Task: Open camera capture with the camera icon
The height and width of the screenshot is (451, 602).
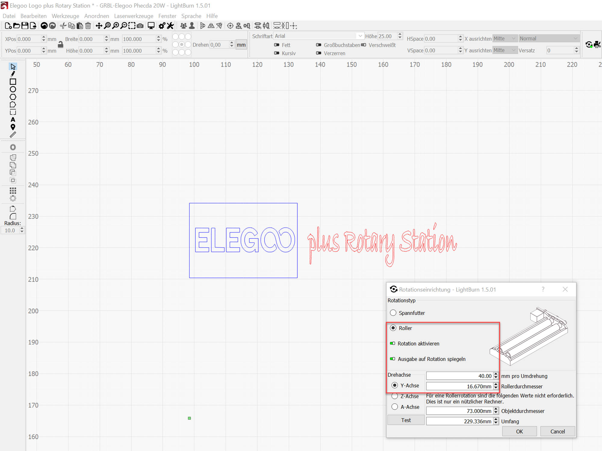Action: pos(140,26)
